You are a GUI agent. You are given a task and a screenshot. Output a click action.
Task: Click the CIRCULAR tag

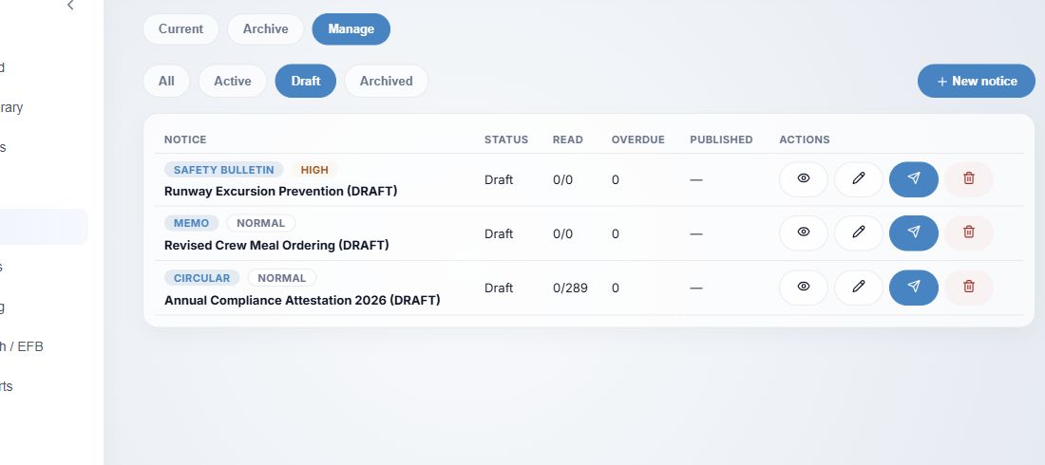point(202,278)
